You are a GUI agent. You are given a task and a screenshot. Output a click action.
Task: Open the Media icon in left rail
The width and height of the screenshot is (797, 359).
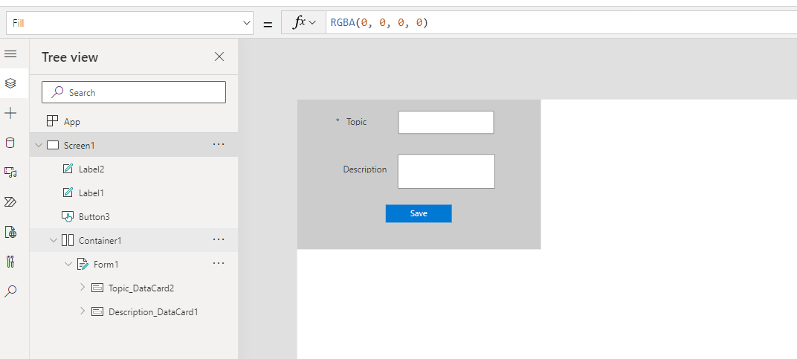tap(10, 172)
